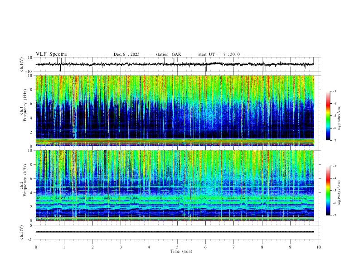Click the "ch.1(V)" axis label
This screenshot has height=277, width=359.
(22, 64)
